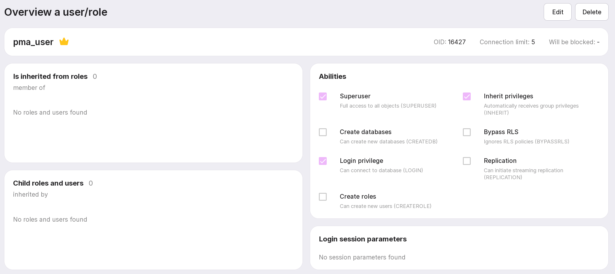
Task: Disable the Login privilege checkbox
Action: [323, 161]
